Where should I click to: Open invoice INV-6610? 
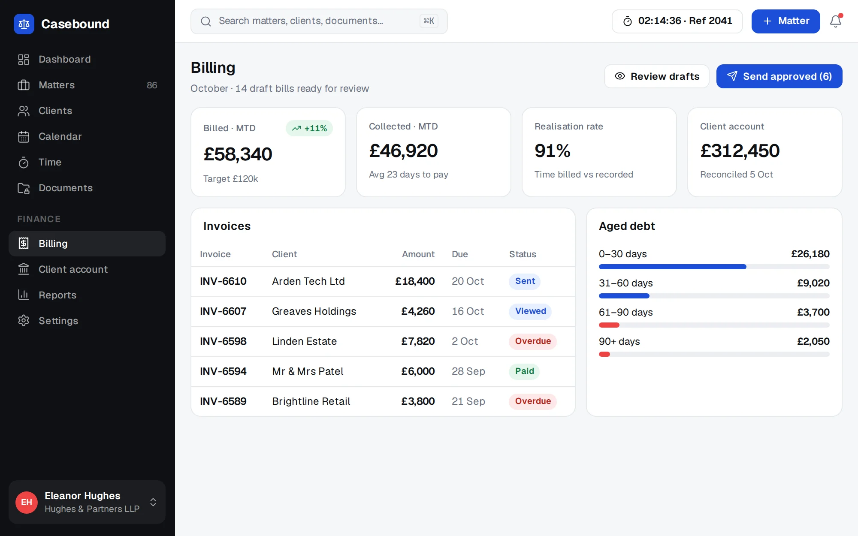(x=223, y=281)
